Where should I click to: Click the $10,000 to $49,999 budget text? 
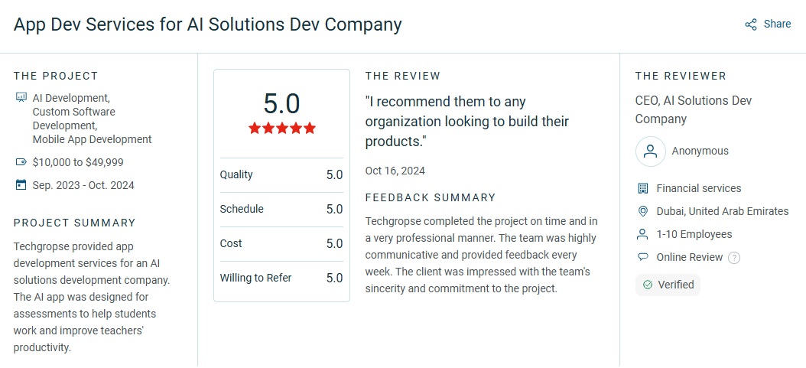[78, 162]
